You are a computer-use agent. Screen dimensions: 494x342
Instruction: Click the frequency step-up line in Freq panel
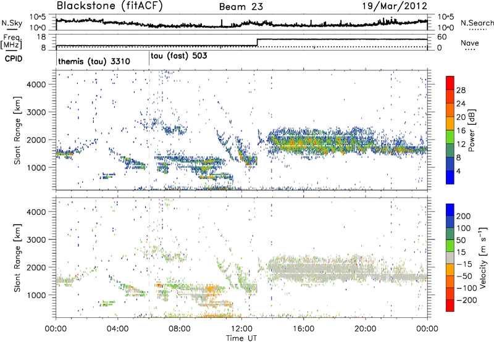click(257, 42)
